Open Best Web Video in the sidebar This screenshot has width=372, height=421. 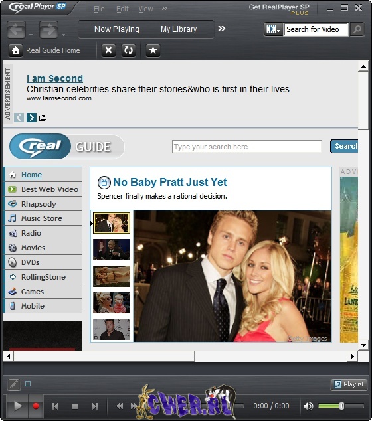point(44,189)
